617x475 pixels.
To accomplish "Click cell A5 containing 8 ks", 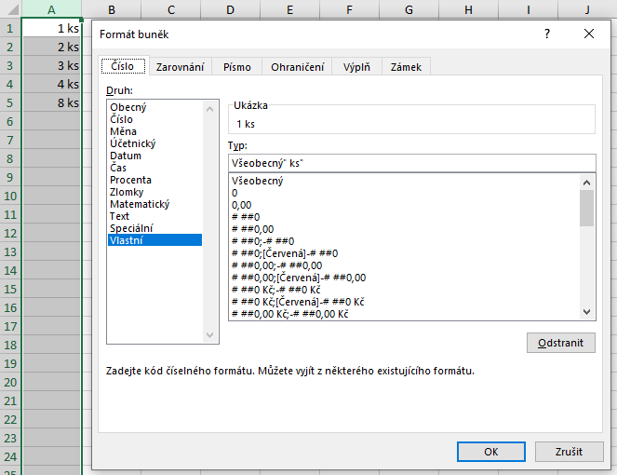I will point(51,102).
